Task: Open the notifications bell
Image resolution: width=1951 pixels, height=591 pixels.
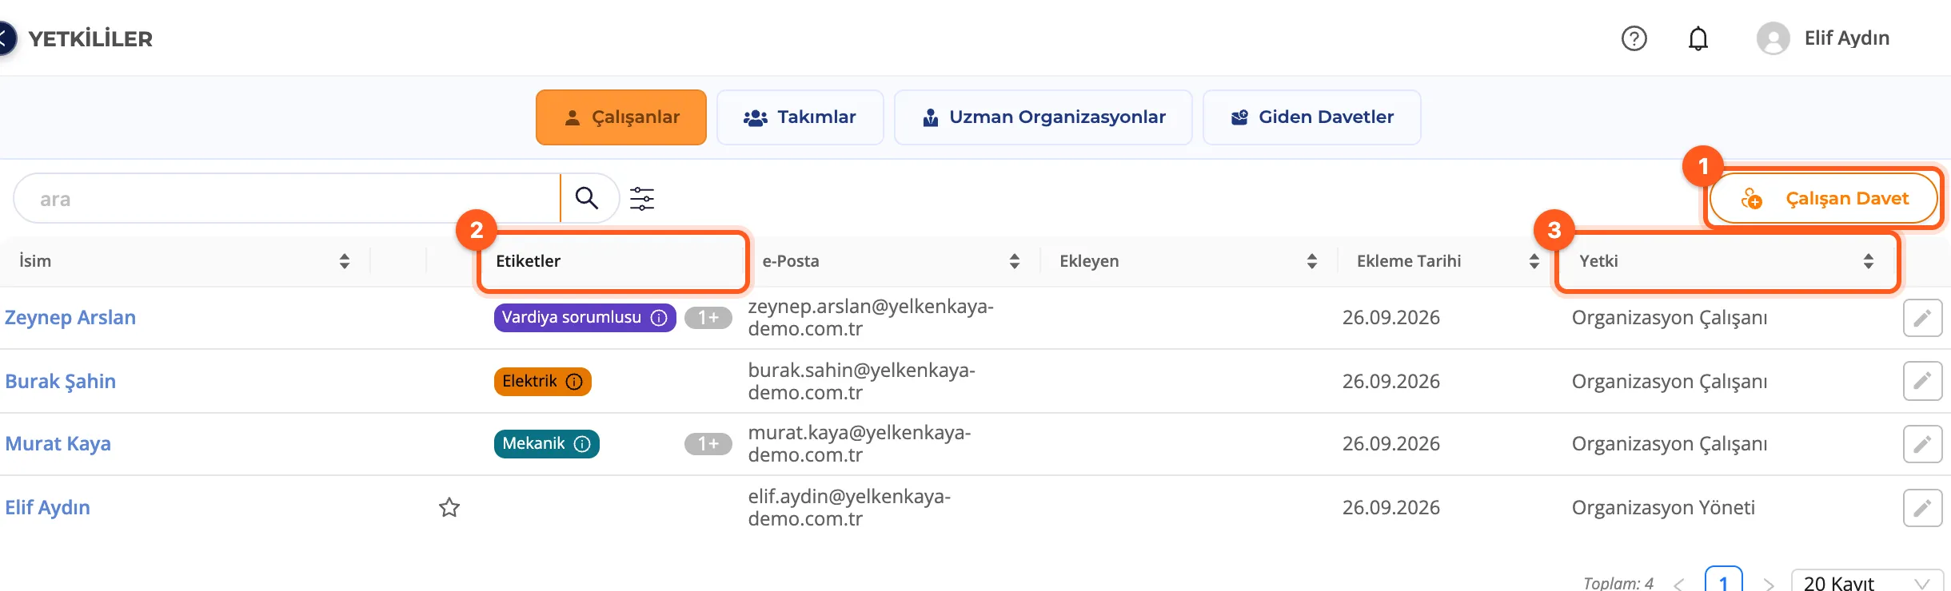Action: [1698, 38]
